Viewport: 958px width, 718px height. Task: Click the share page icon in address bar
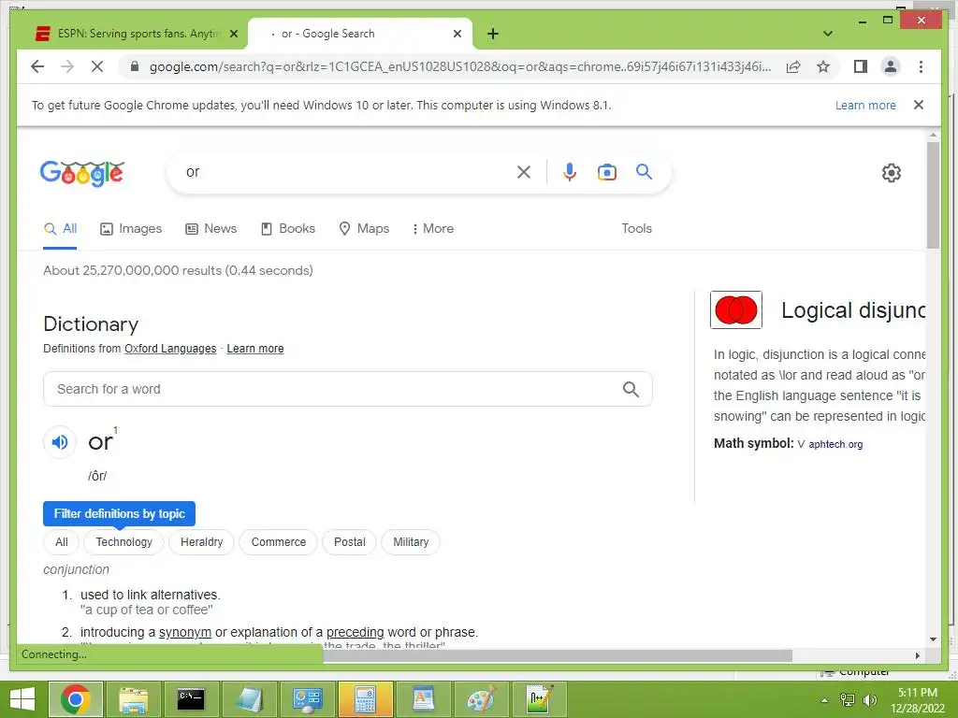pyautogui.click(x=793, y=66)
